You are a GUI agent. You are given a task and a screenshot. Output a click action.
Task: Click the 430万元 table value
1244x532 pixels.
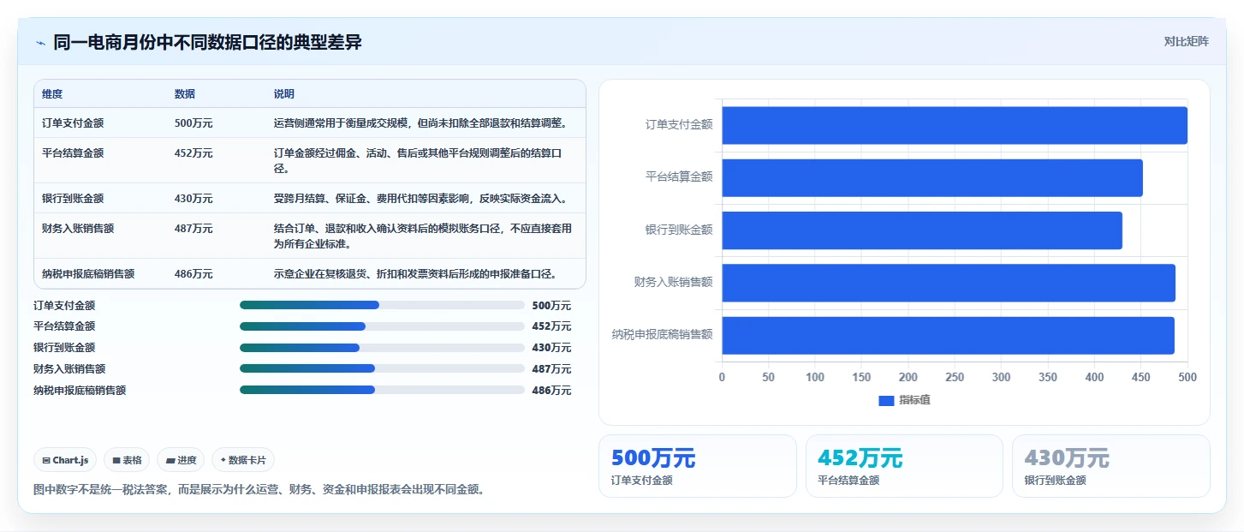(193, 199)
